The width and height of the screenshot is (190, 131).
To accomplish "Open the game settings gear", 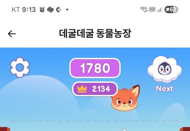I will pos(20,68).
